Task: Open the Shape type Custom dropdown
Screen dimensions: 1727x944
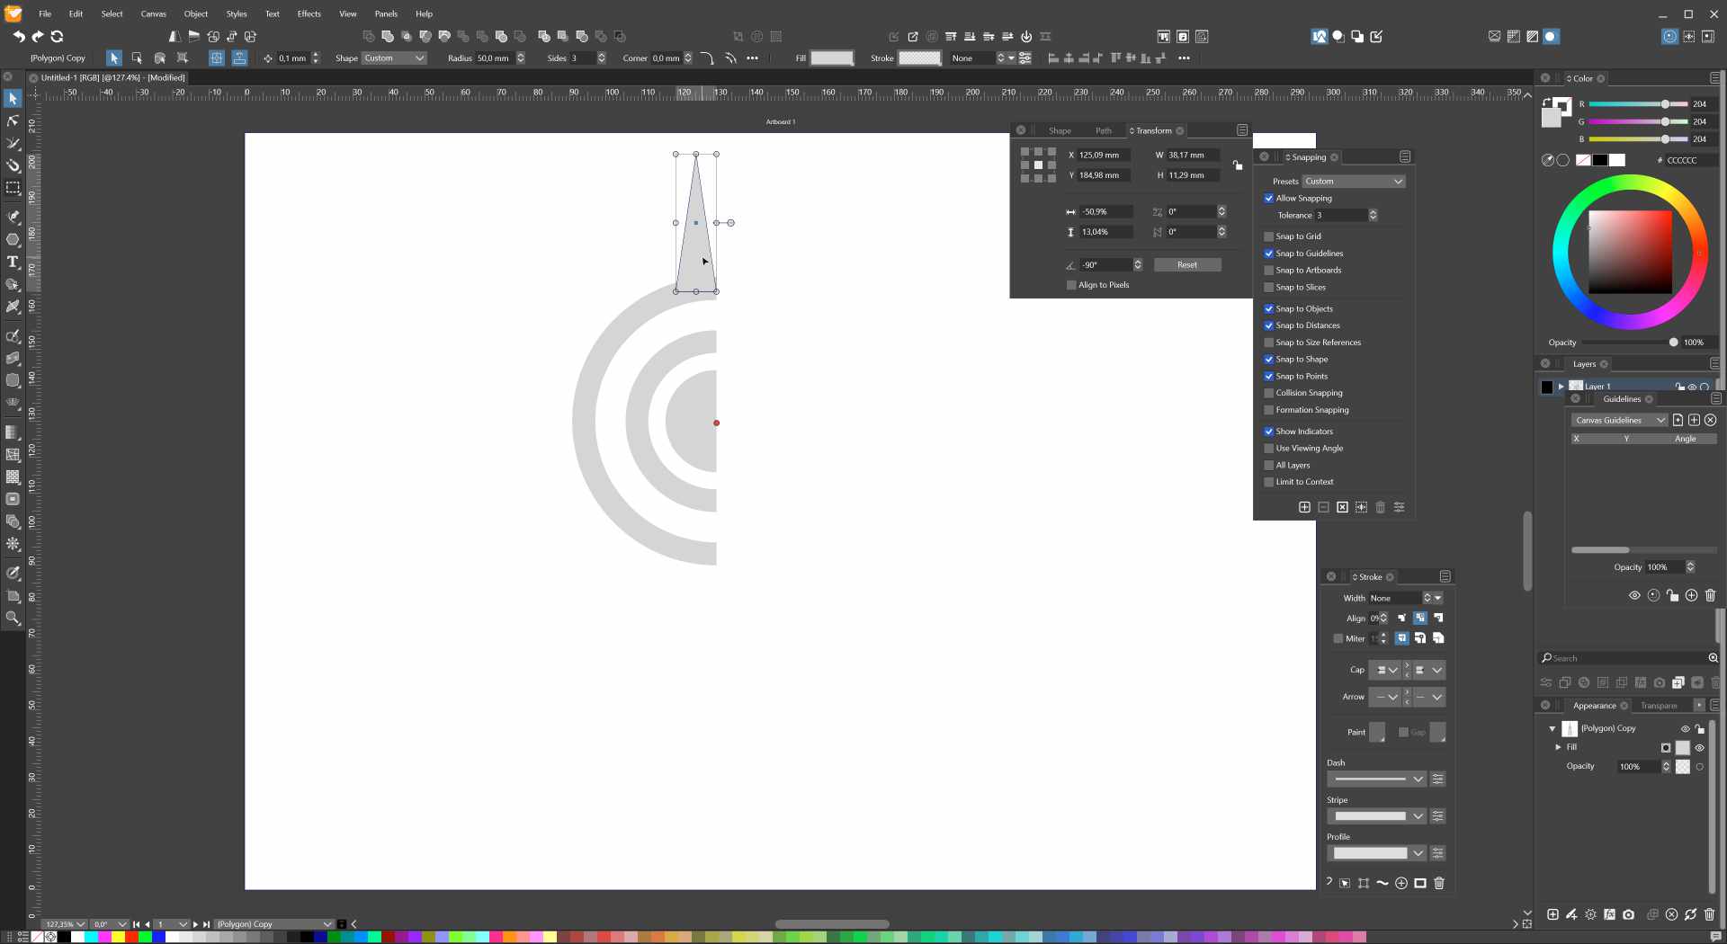Action: 394,58
